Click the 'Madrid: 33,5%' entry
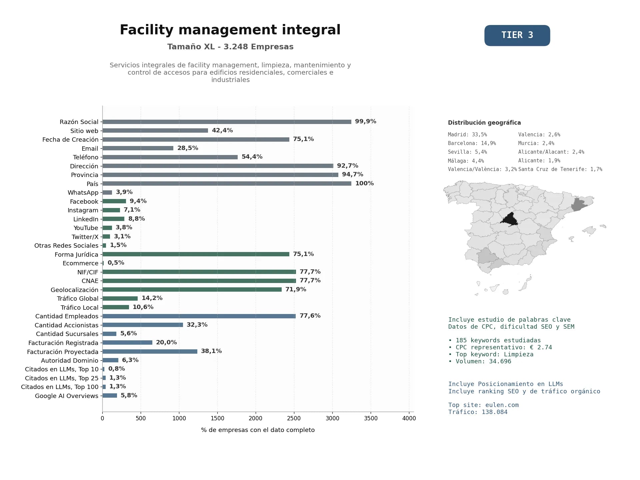 coord(467,135)
